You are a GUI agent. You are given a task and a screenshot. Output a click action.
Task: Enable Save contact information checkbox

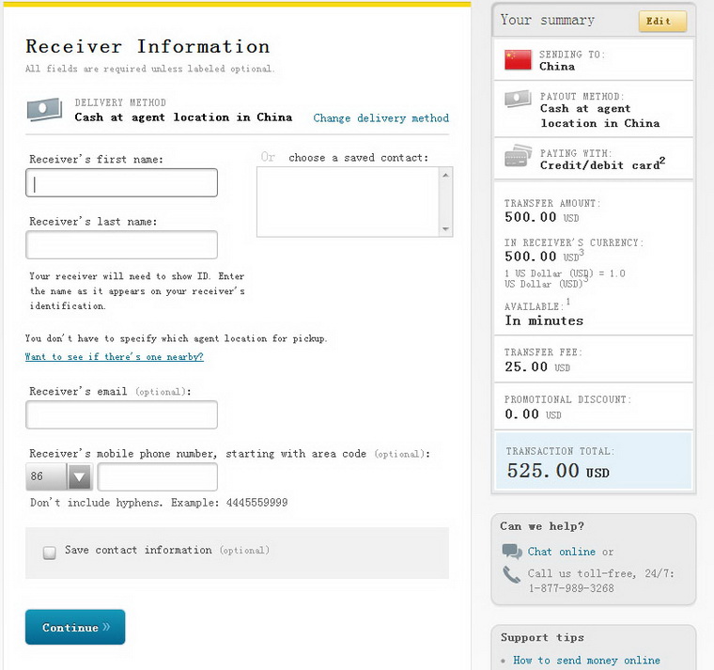pyautogui.click(x=50, y=553)
